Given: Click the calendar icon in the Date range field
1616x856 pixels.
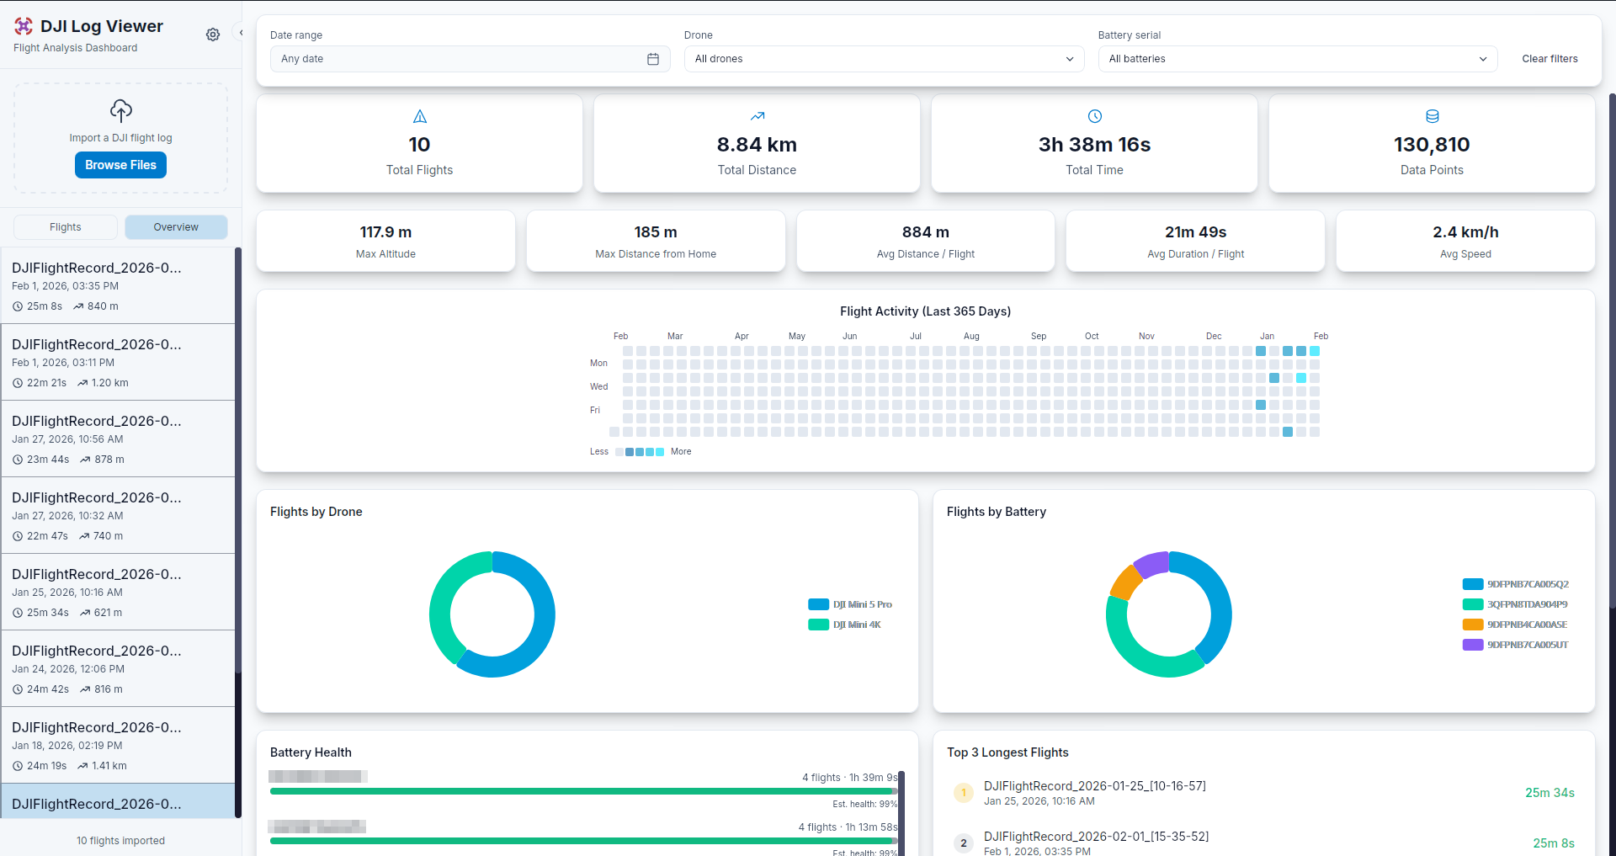Looking at the screenshot, I should 653,59.
